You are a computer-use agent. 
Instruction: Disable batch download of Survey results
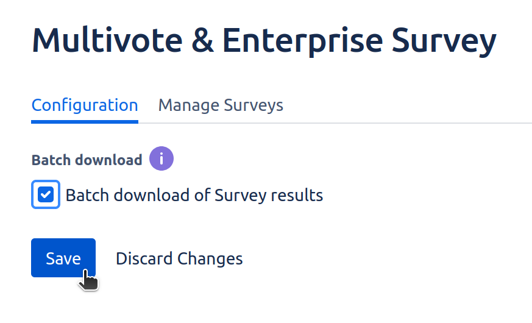(46, 195)
